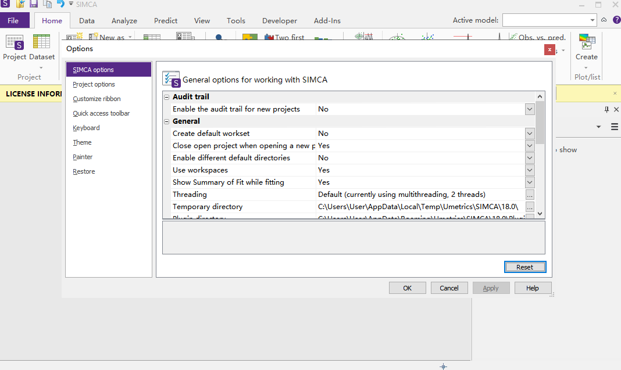Close the side pane with its X
This screenshot has width=621, height=370.
tap(616, 110)
